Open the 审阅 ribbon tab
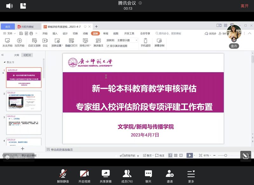The image size is (254, 185). tap(106, 33)
